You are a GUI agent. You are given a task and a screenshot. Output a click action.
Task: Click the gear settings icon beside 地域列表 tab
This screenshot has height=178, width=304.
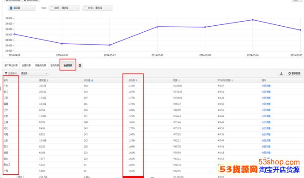(80, 65)
